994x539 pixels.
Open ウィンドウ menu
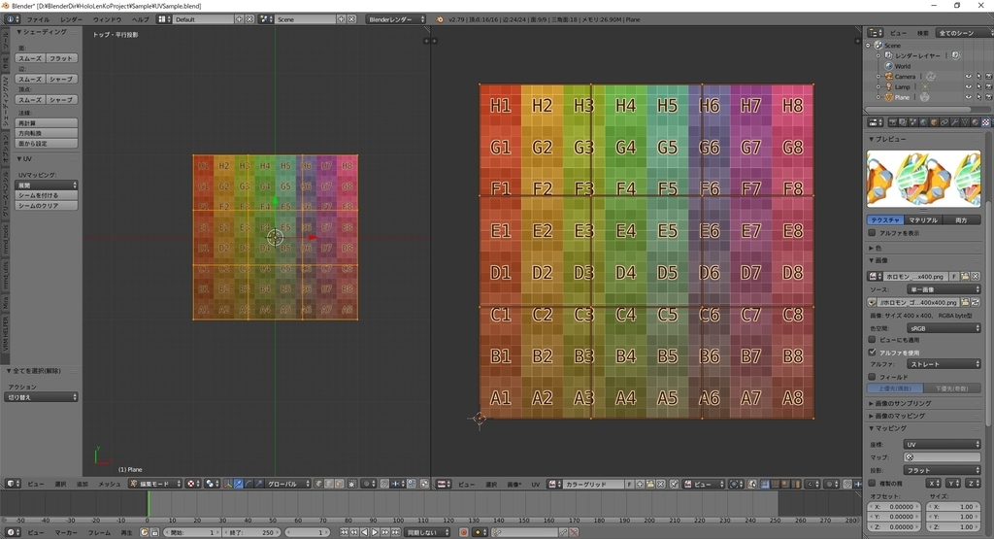coord(107,19)
